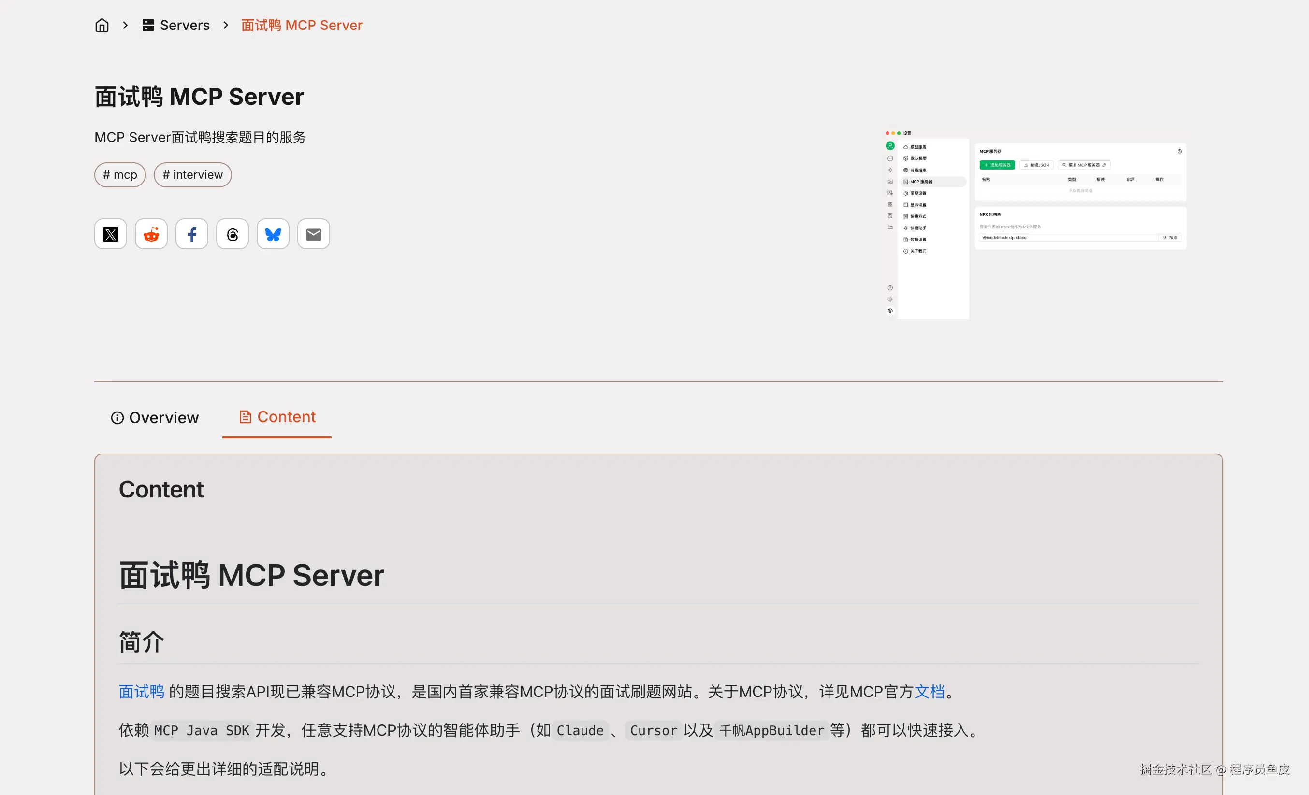Click the 简介 section heading
Image resolution: width=1309 pixels, height=795 pixels.
(141, 641)
